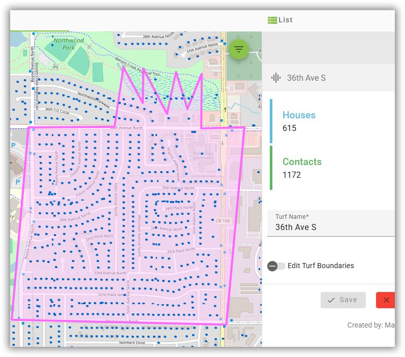The width and height of the screenshot is (405, 357).
Task: Click the upper parking P icon on map
Action: click(13, 145)
